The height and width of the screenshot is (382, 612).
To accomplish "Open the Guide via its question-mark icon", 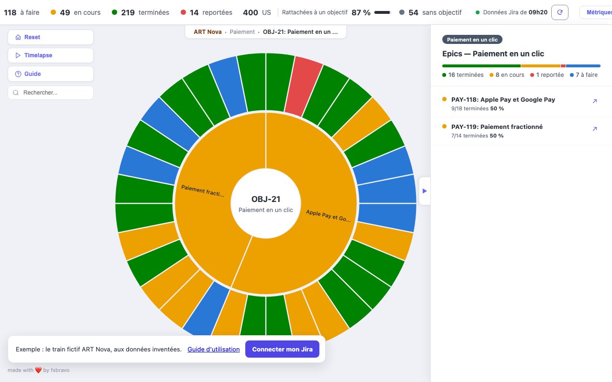I will tap(18, 74).
